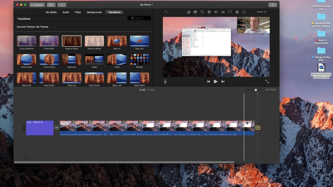Image resolution: width=333 pixels, height=187 pixels.
Task: Open the volume adjustment controls
Action: pos(216,12)
